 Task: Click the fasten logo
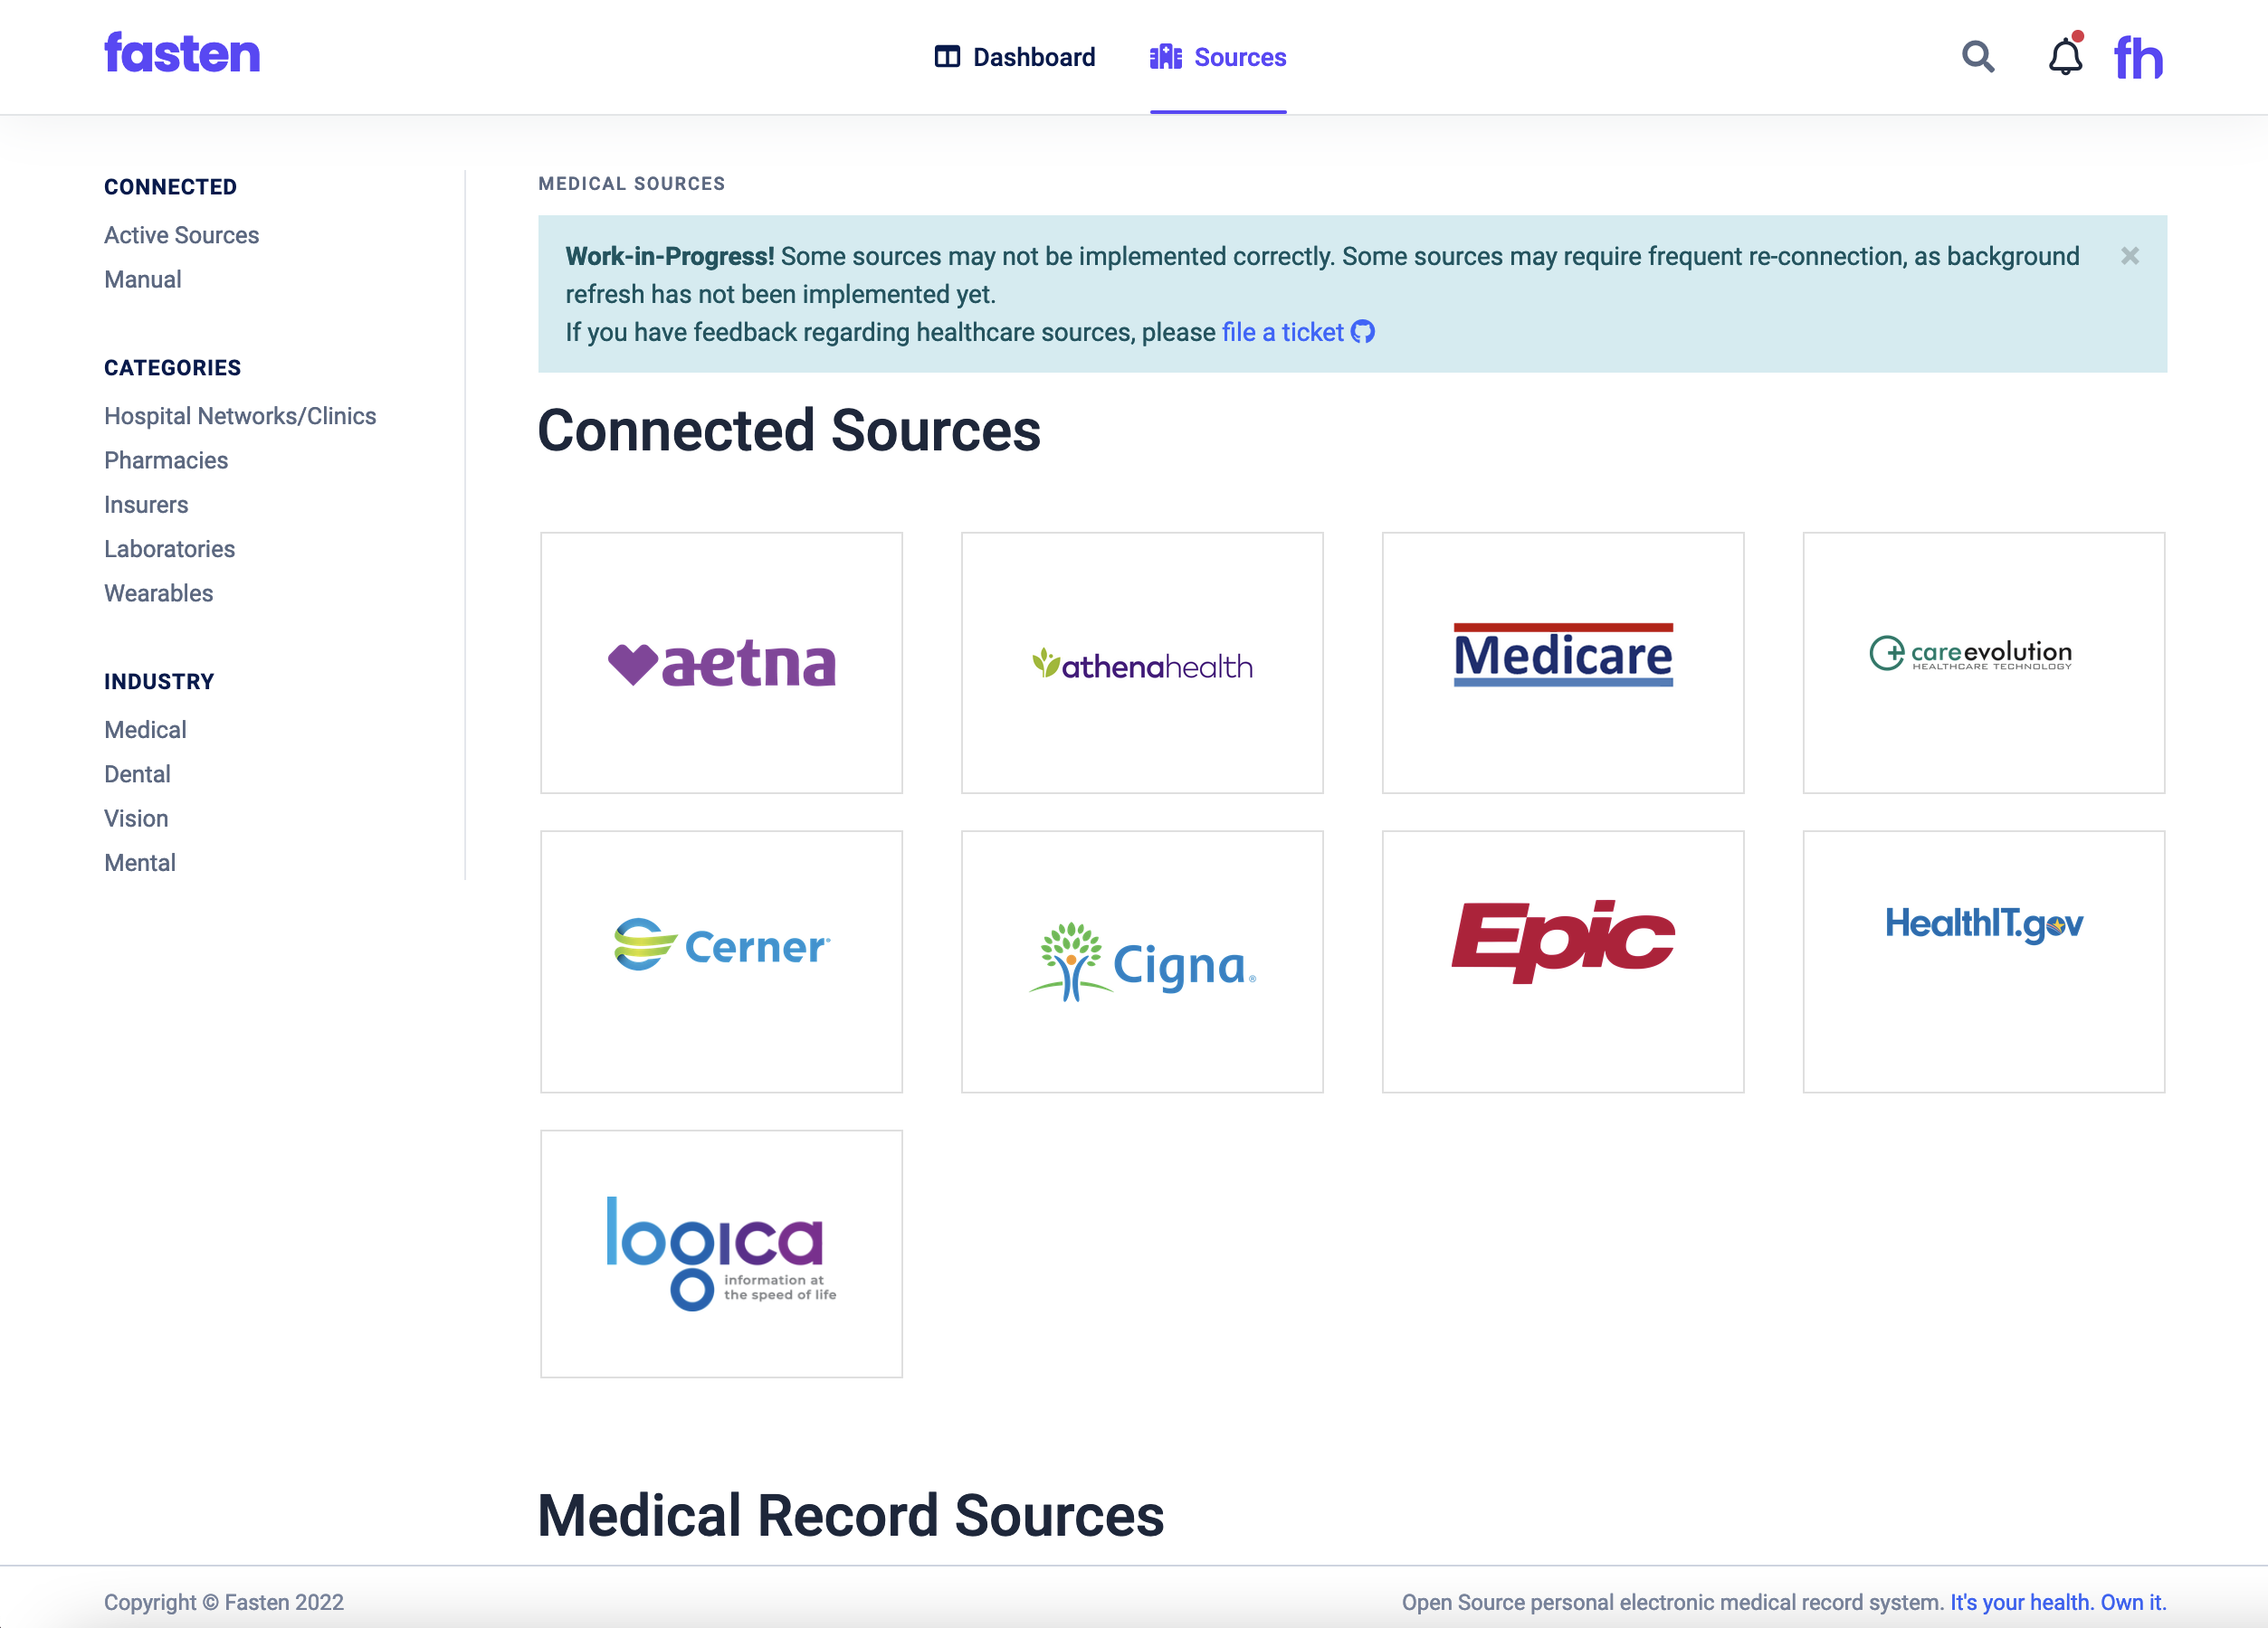tap(182, 54)
